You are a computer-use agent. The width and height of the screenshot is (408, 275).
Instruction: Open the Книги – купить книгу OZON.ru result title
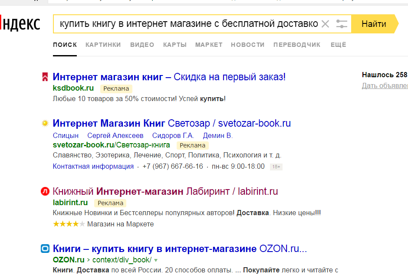[180, 249]
